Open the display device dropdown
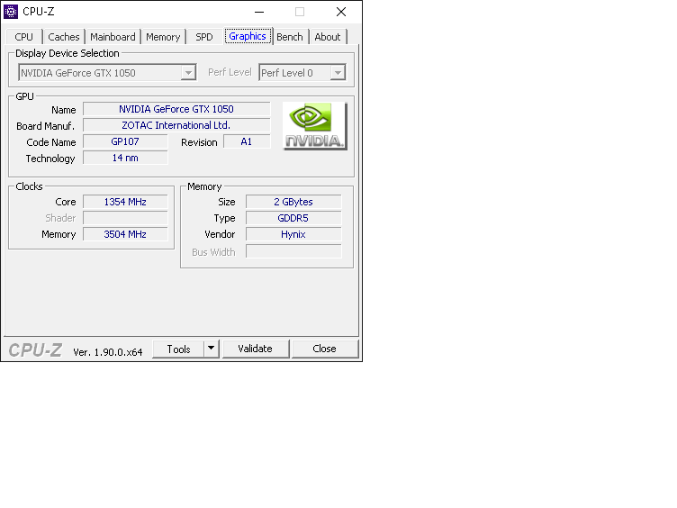This screenshot has height=508, width=677. point(107,73)
